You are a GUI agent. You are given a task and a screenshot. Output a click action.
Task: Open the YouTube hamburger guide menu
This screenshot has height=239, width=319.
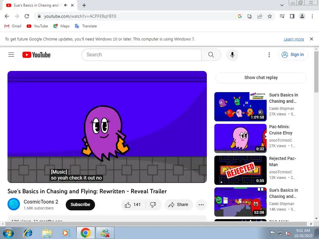coord(11,55)
